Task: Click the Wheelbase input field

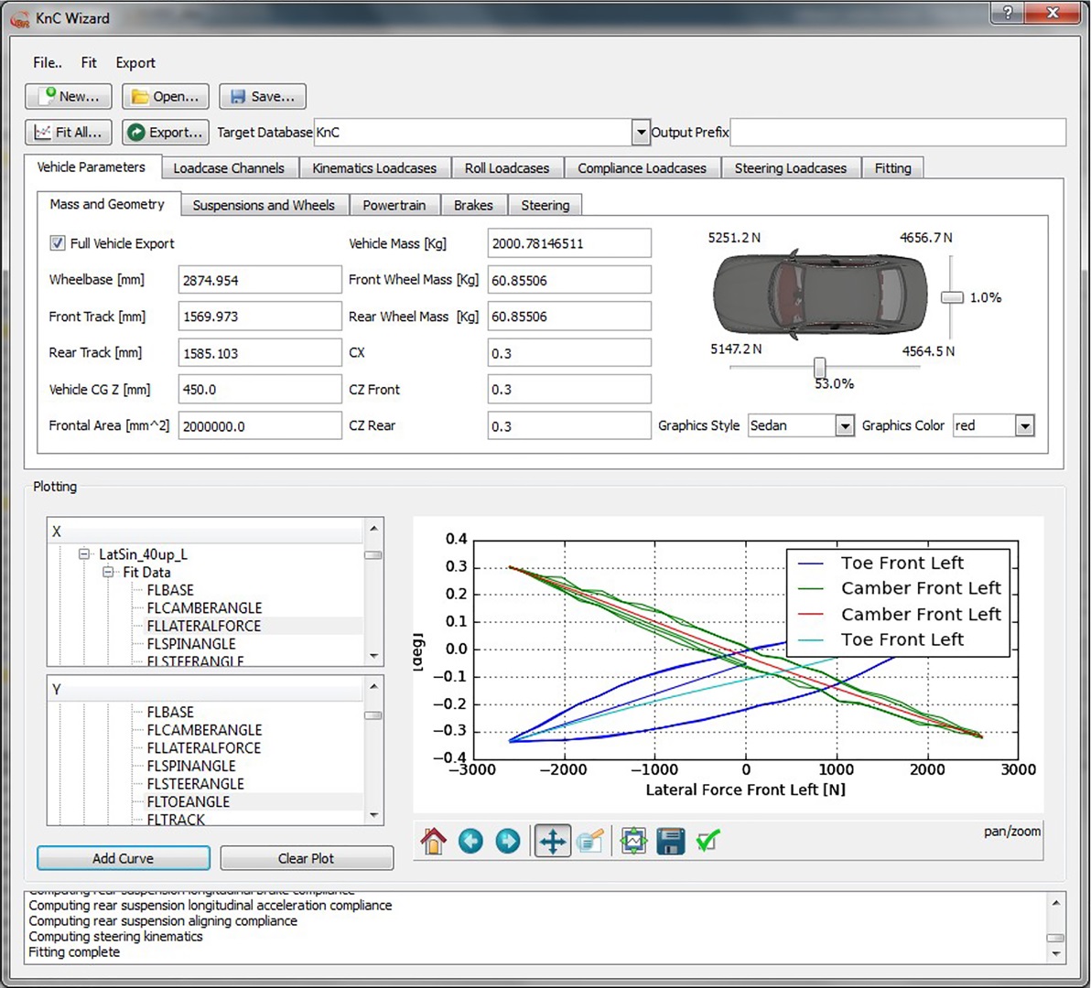Action: pyautogui.click(x=259, y=280)
